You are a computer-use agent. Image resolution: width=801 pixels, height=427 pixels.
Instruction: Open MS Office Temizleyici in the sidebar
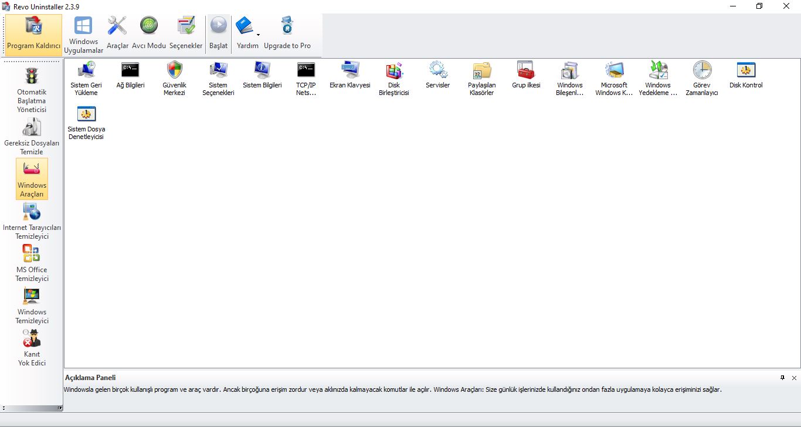tap(32, 263)
